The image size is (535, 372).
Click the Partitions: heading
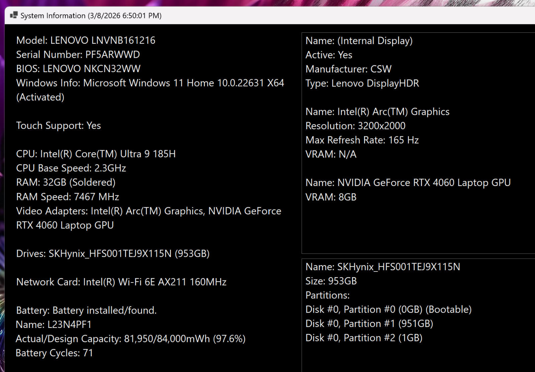point(327,295)
